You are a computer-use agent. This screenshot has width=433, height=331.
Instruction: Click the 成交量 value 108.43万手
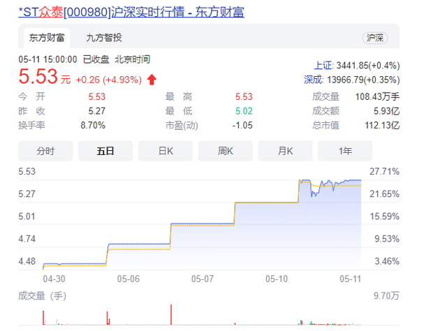click(x=377, y=96)
